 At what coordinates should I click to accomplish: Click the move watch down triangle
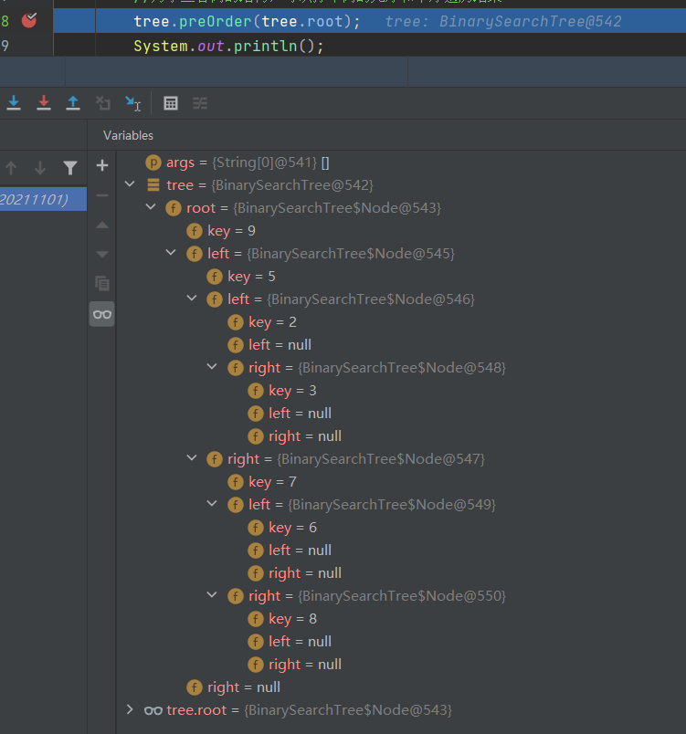click(x=102, y=254)
